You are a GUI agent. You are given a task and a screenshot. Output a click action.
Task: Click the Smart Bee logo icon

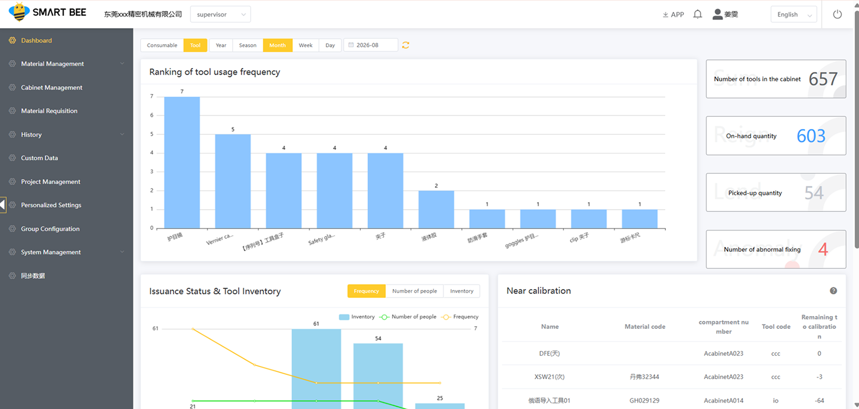[x=19, y=12]
